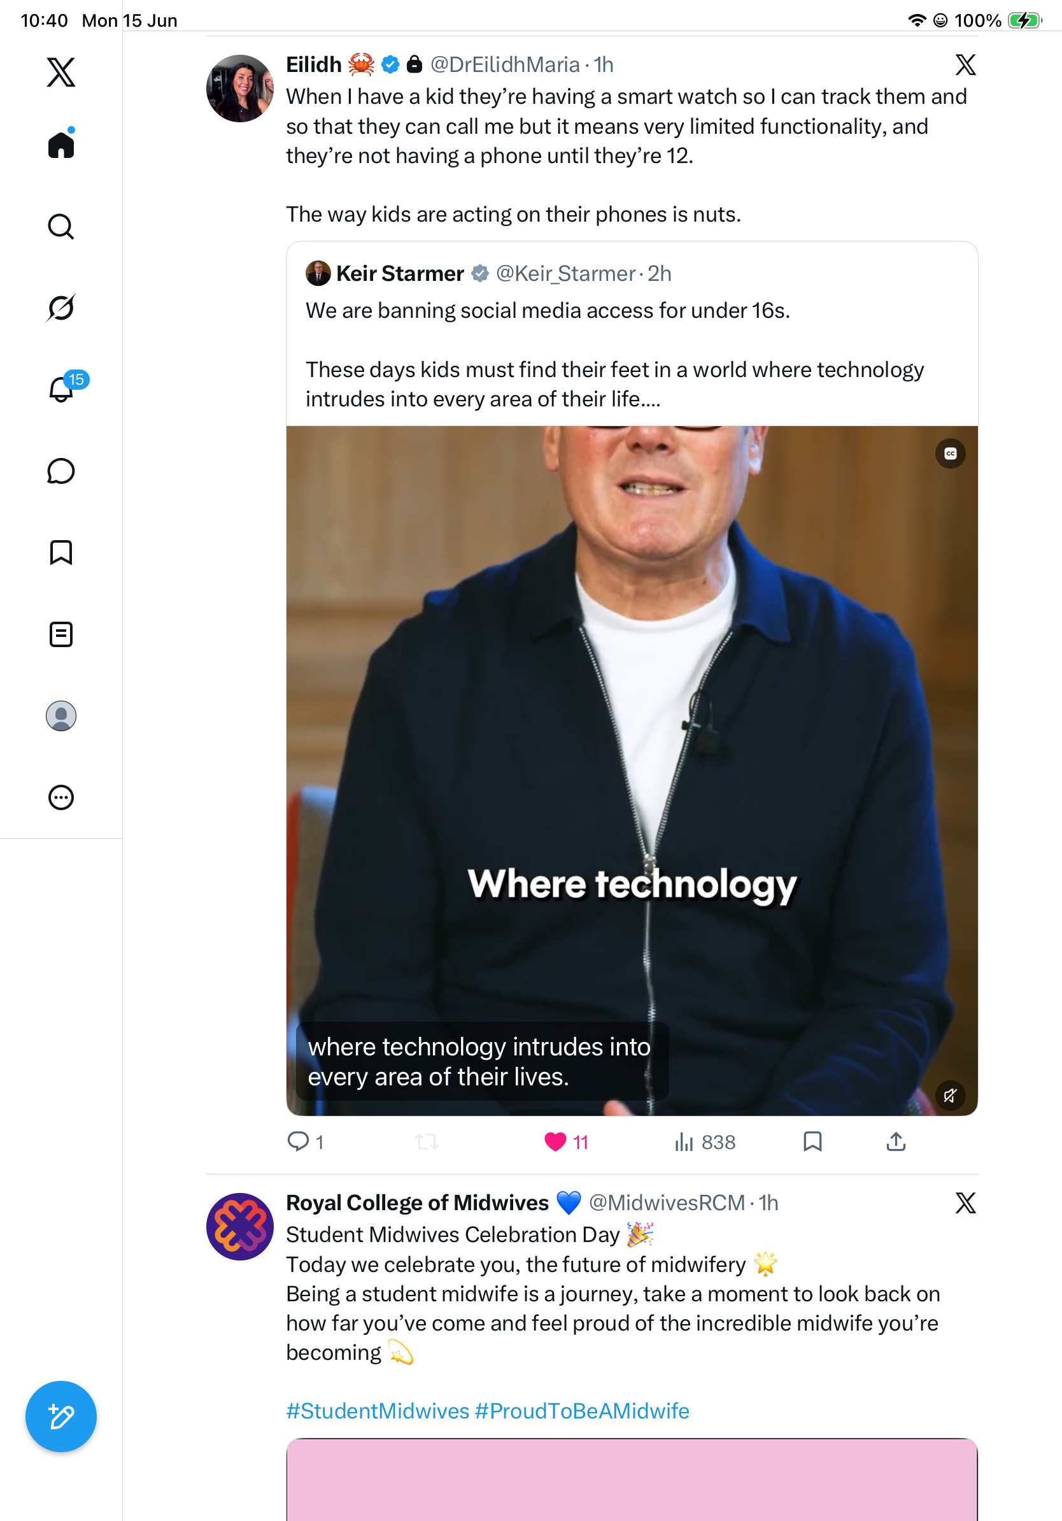This screenshot has width=1062, height=1521.
Task: Tap the compose new post button
Action: 61,1417
